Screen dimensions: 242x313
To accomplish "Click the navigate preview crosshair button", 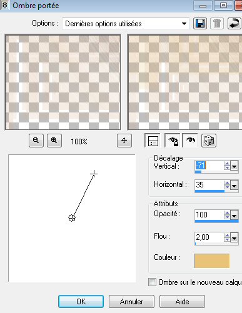I will (x=124, y=141).
